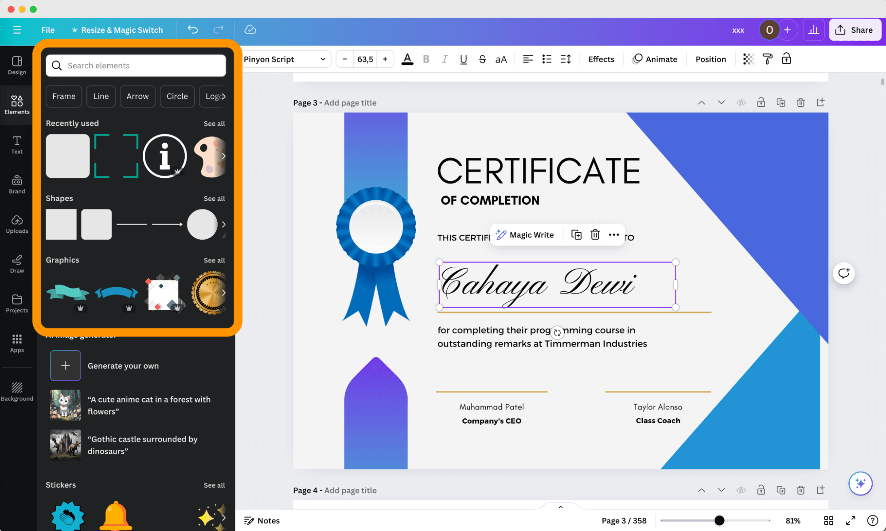Click the Share button

(855, 30)
